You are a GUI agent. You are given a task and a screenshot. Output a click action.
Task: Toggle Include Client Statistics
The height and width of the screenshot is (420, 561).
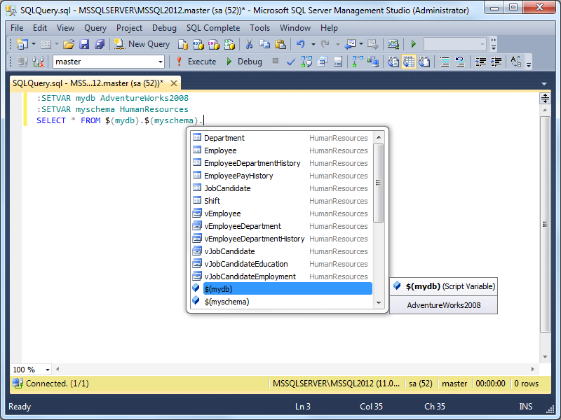coord(373,62)
